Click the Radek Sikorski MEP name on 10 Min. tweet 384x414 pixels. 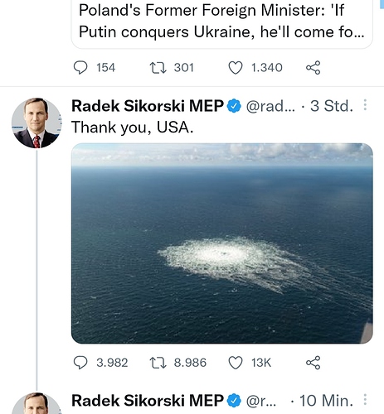point(148,401)
